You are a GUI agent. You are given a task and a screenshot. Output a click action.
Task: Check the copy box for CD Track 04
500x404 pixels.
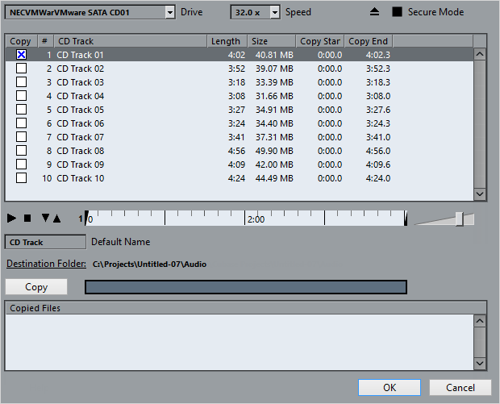pyautogui.click(x=21, y=96)
